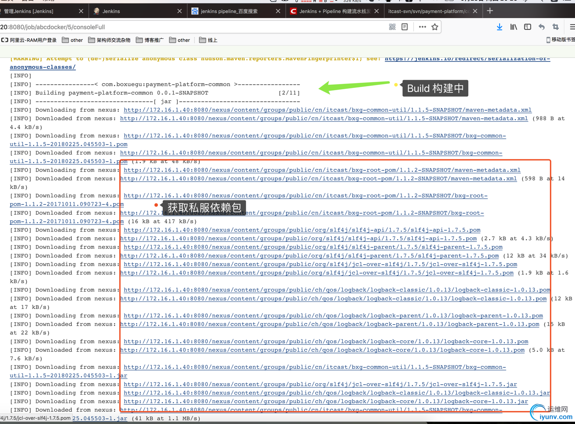Open a new browser tab with plus button
The height and width of the screenshot is (424, 575).
(490, 11)
